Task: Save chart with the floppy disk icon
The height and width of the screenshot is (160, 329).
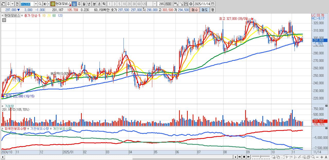Action: click(x=186, y=4)
